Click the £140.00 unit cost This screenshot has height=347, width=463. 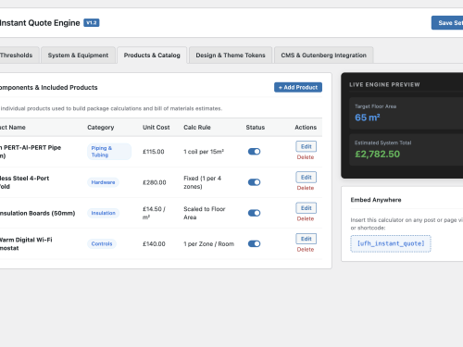pos(154,244)
